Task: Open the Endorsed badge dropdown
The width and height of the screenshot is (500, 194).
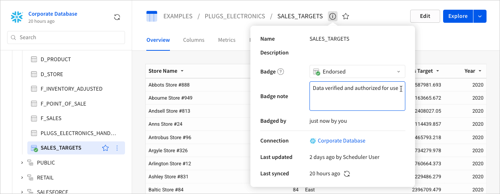Action: tap(357, 72)
